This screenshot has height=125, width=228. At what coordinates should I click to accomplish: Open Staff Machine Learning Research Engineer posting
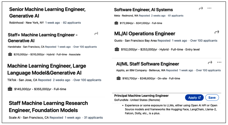pyautogui.click(x=48, y=106)
